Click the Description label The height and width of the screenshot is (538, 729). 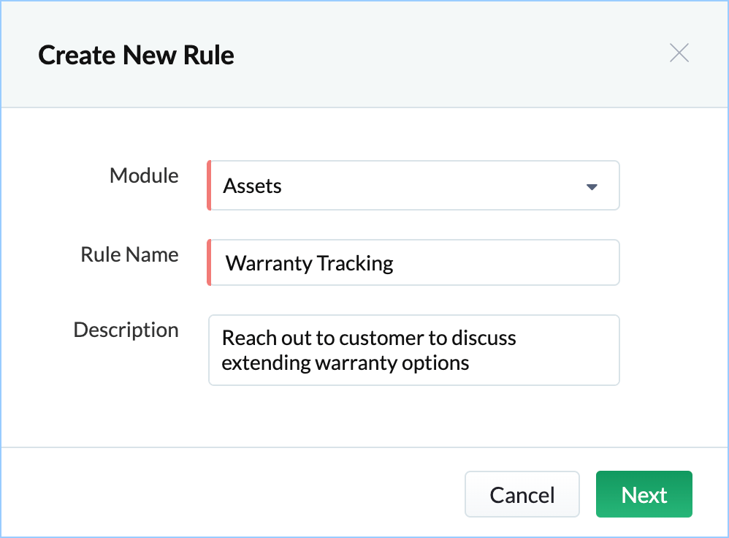pyautogui.click(x=126, y=330)
